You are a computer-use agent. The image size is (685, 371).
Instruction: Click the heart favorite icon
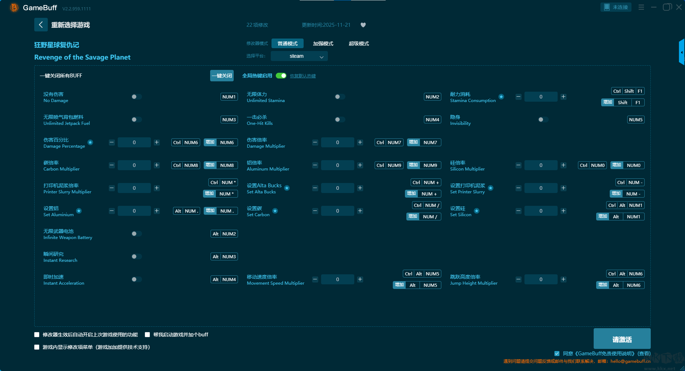pyautogui.click(x=363, y=25)
